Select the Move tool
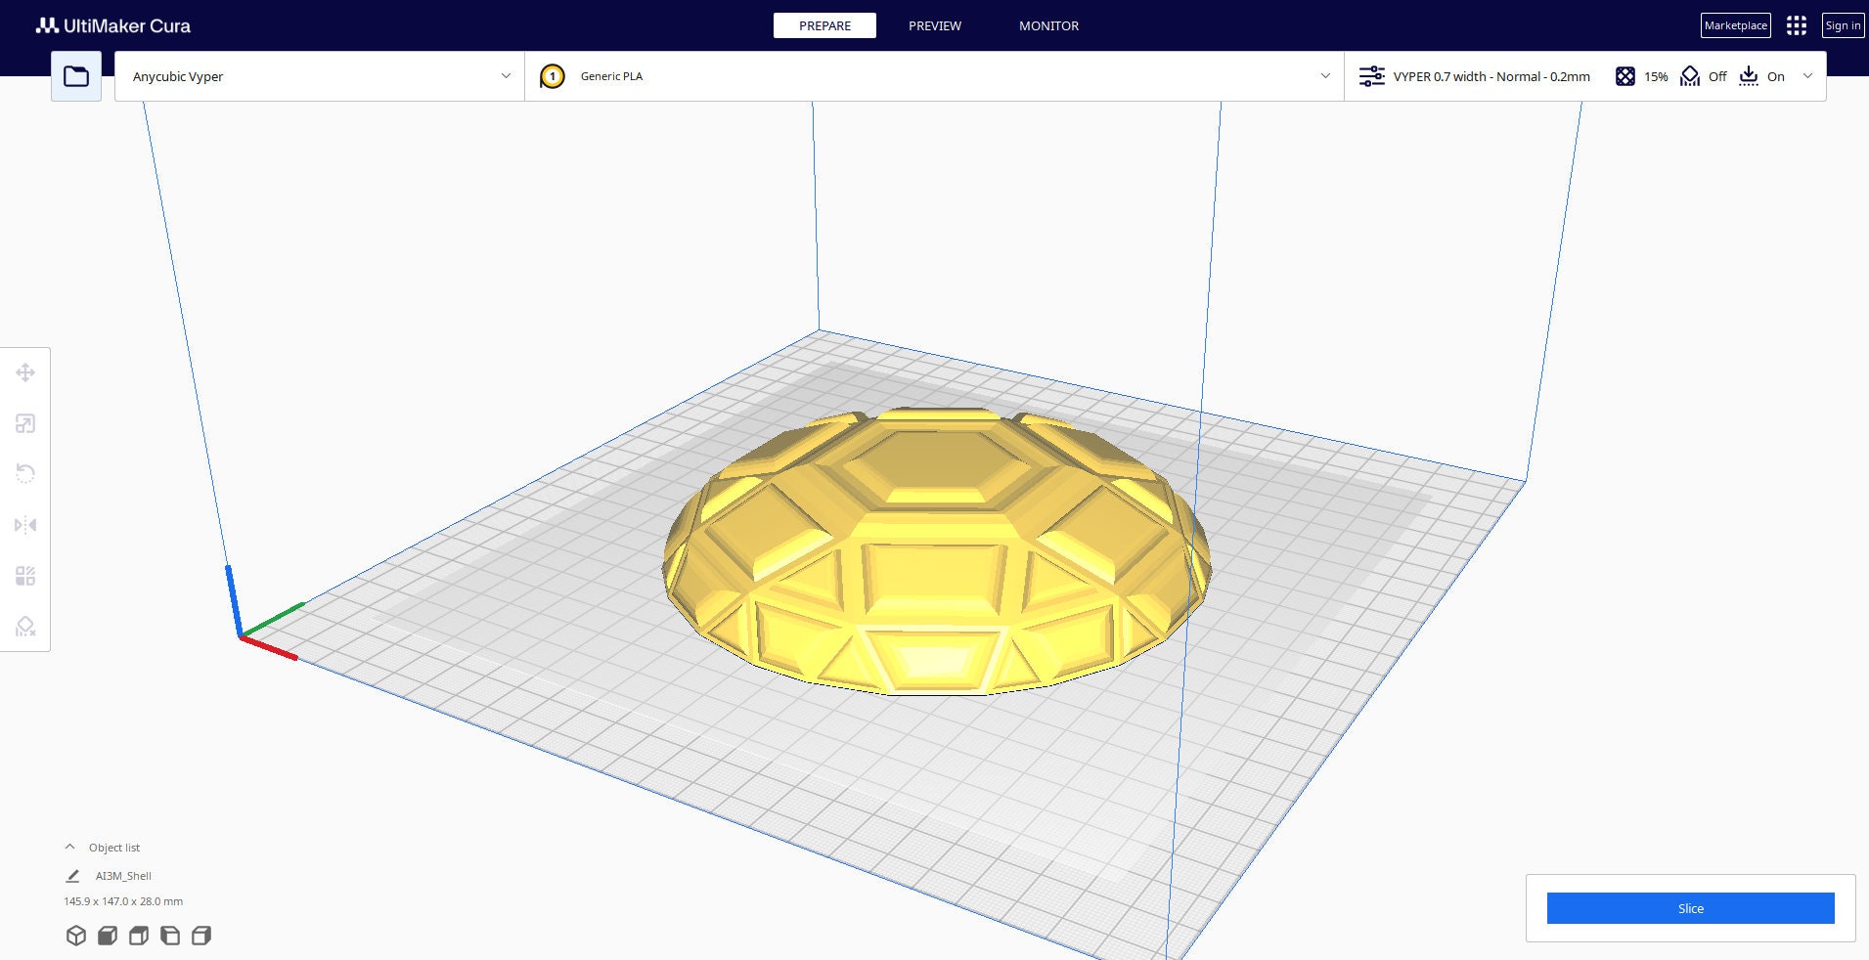The height and width of the screenshot is (960, 1869). tap(25, 372)
